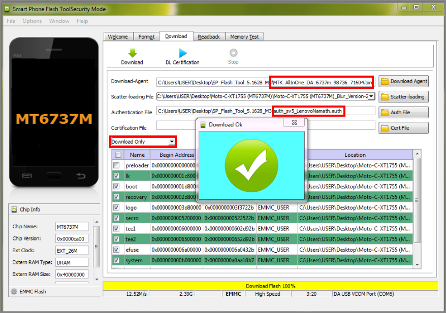The width and height of the screenshot is (446, 313).
Task: Click the Chip Info panel icon
Action: click(x=14, y=210)
